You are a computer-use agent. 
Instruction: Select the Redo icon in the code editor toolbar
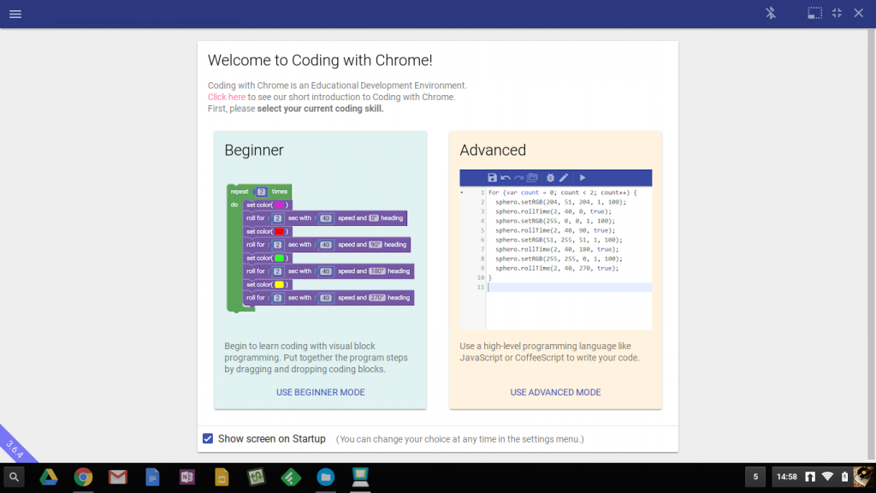click(518, 177)
